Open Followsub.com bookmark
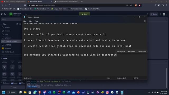Viewport: 169px width, 95px height. coord(25,9)
